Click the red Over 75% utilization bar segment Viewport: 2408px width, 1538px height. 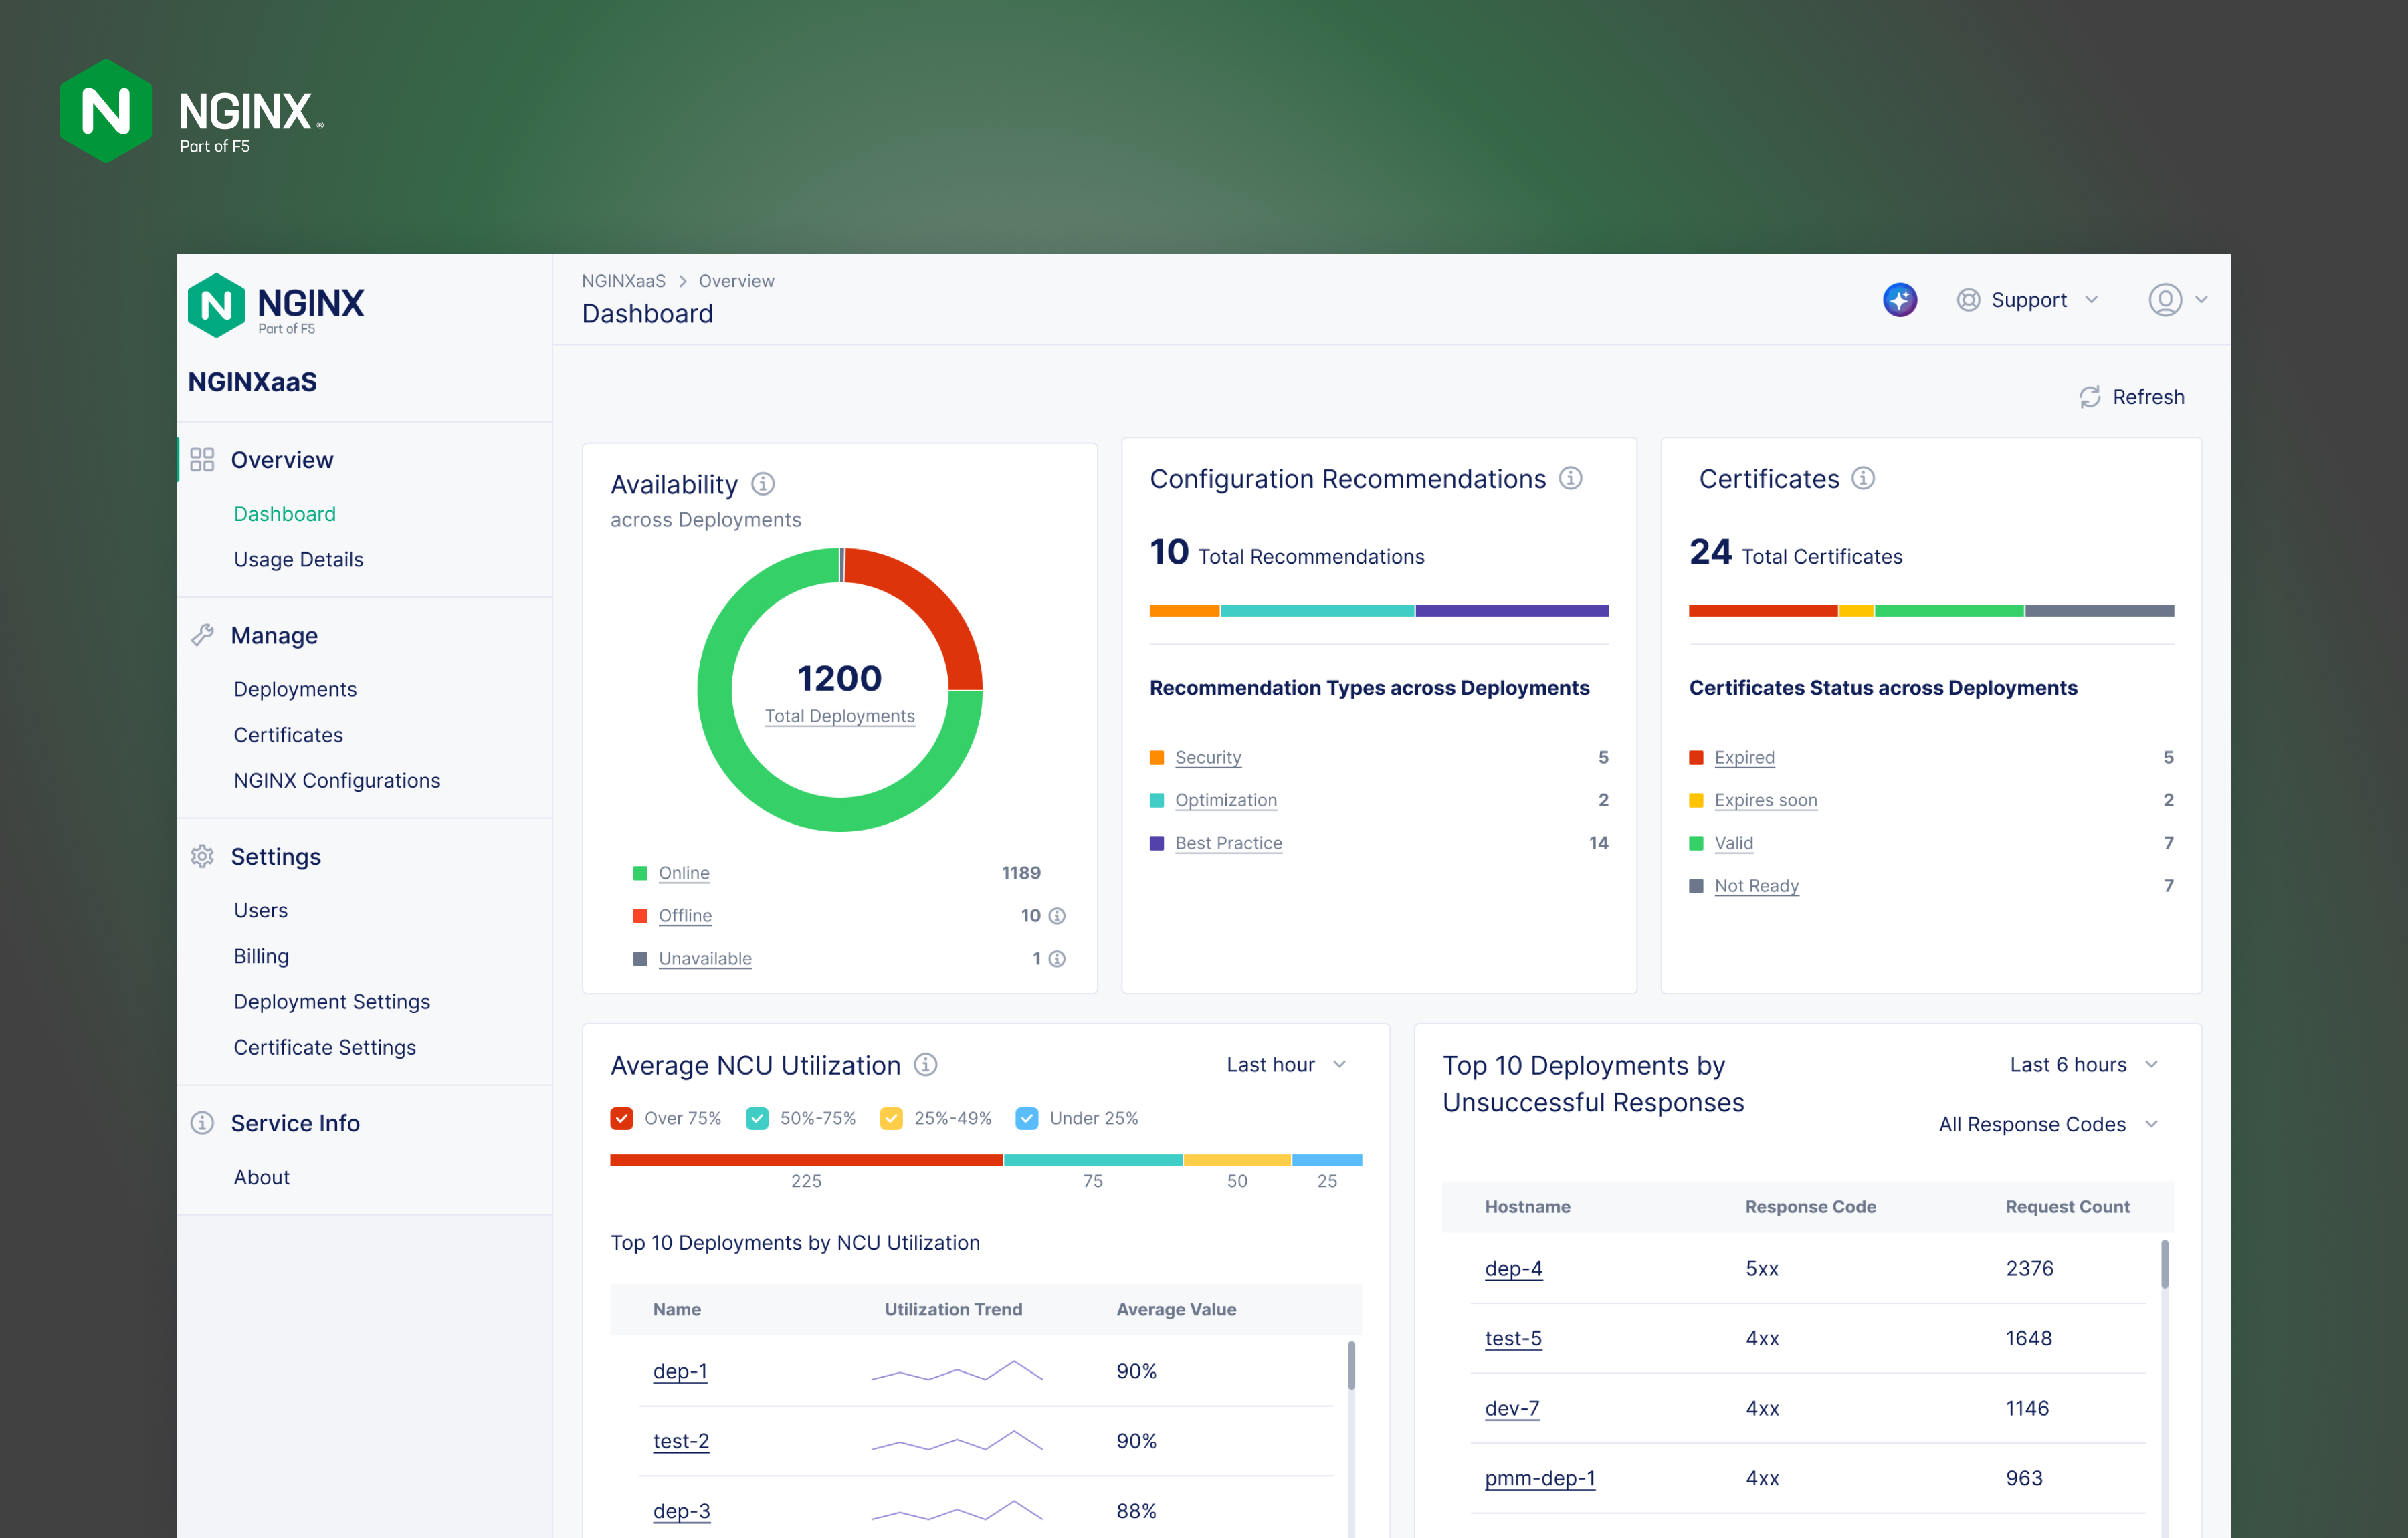point(806,1160)
